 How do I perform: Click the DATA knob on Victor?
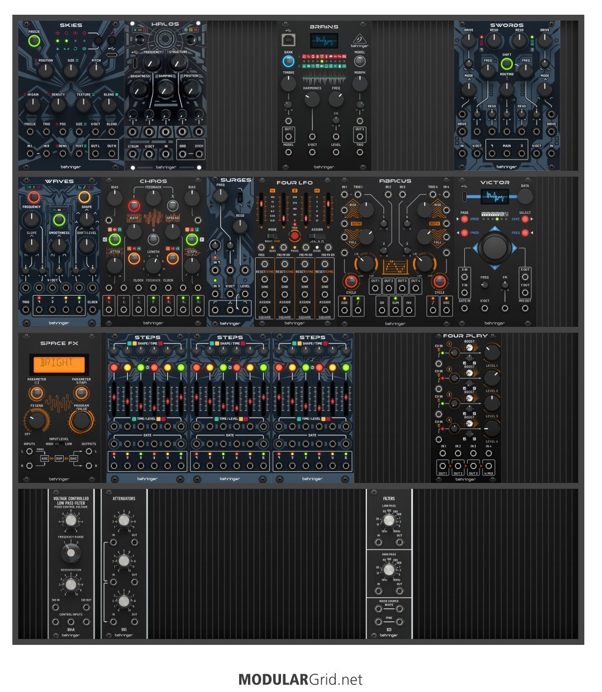point(525,197)
